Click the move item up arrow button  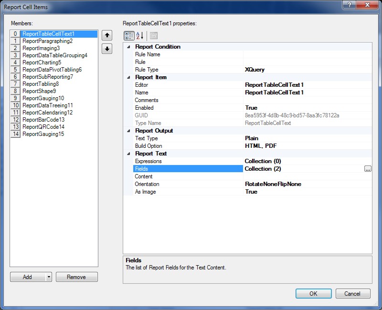(107, 35)
